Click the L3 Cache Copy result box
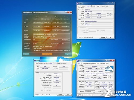134x100 pixels. pyautogui.click(x=56, y=30)
